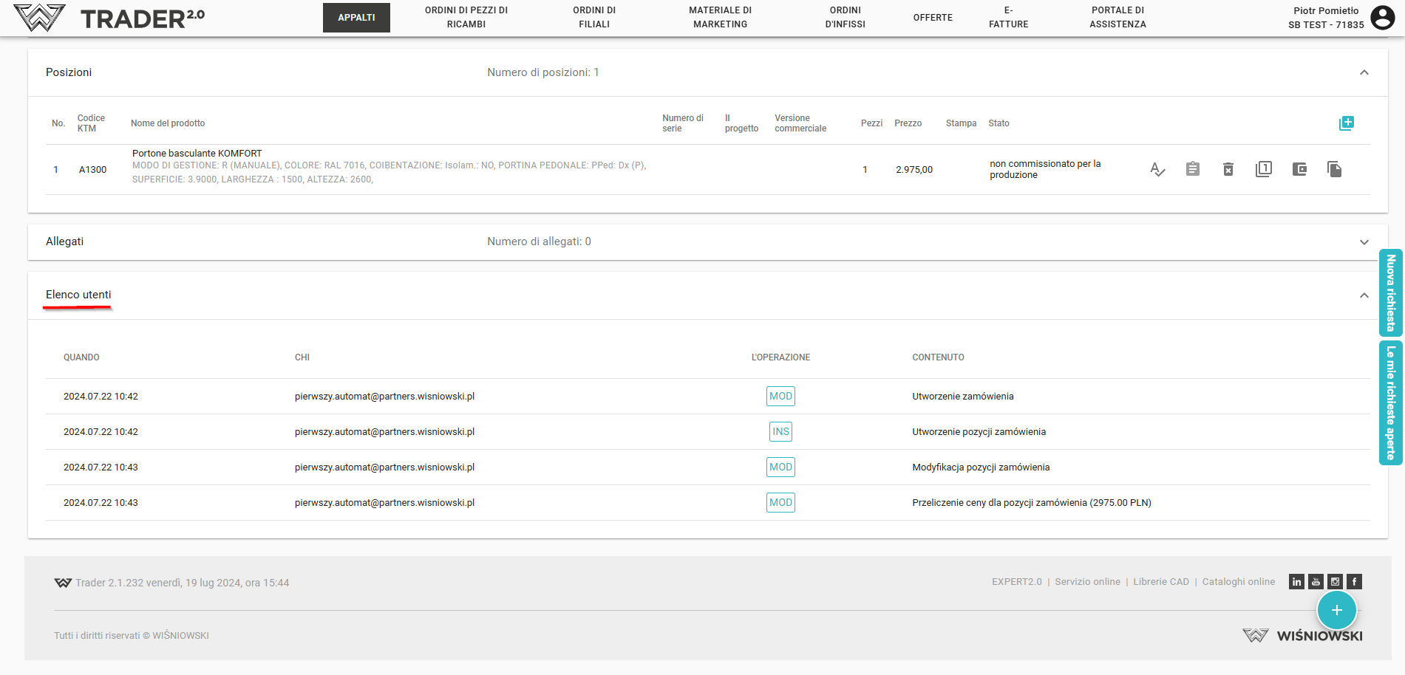Click the wallet pricing icon
This screenshot has height=675, width=1405.
1299,170
